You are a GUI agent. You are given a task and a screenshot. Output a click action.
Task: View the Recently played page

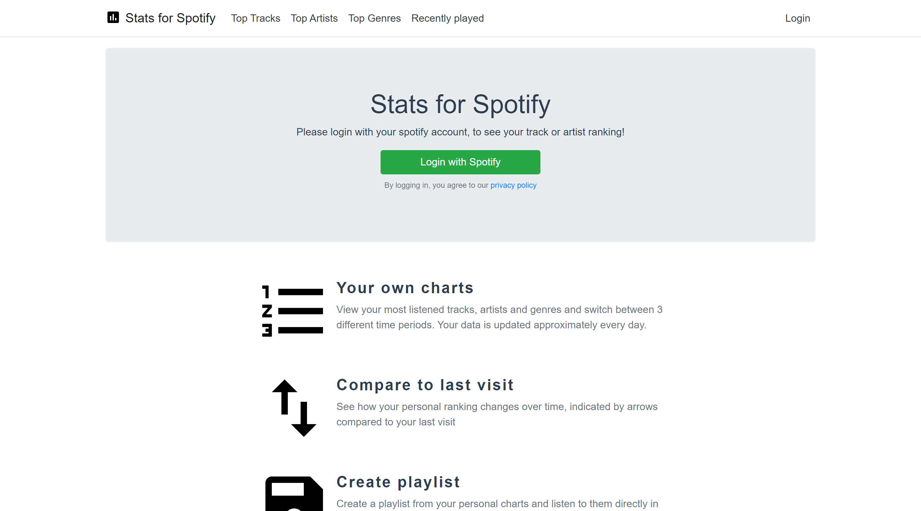(x=447, y=18)
